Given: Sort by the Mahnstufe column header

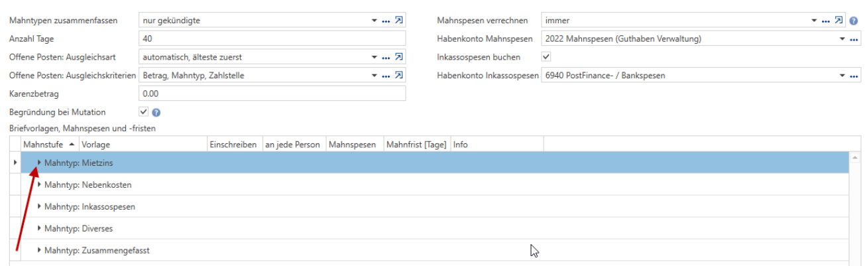Looking at the screenshot, I should click(x=50, y=144).
